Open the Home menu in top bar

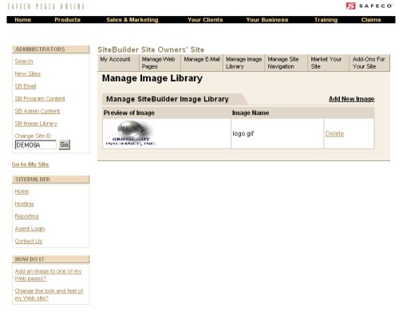coord(23,20)
